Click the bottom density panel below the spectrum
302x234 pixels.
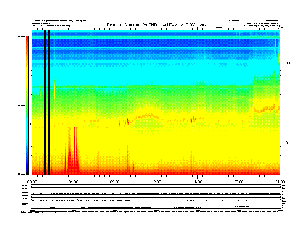coord(156,205)
